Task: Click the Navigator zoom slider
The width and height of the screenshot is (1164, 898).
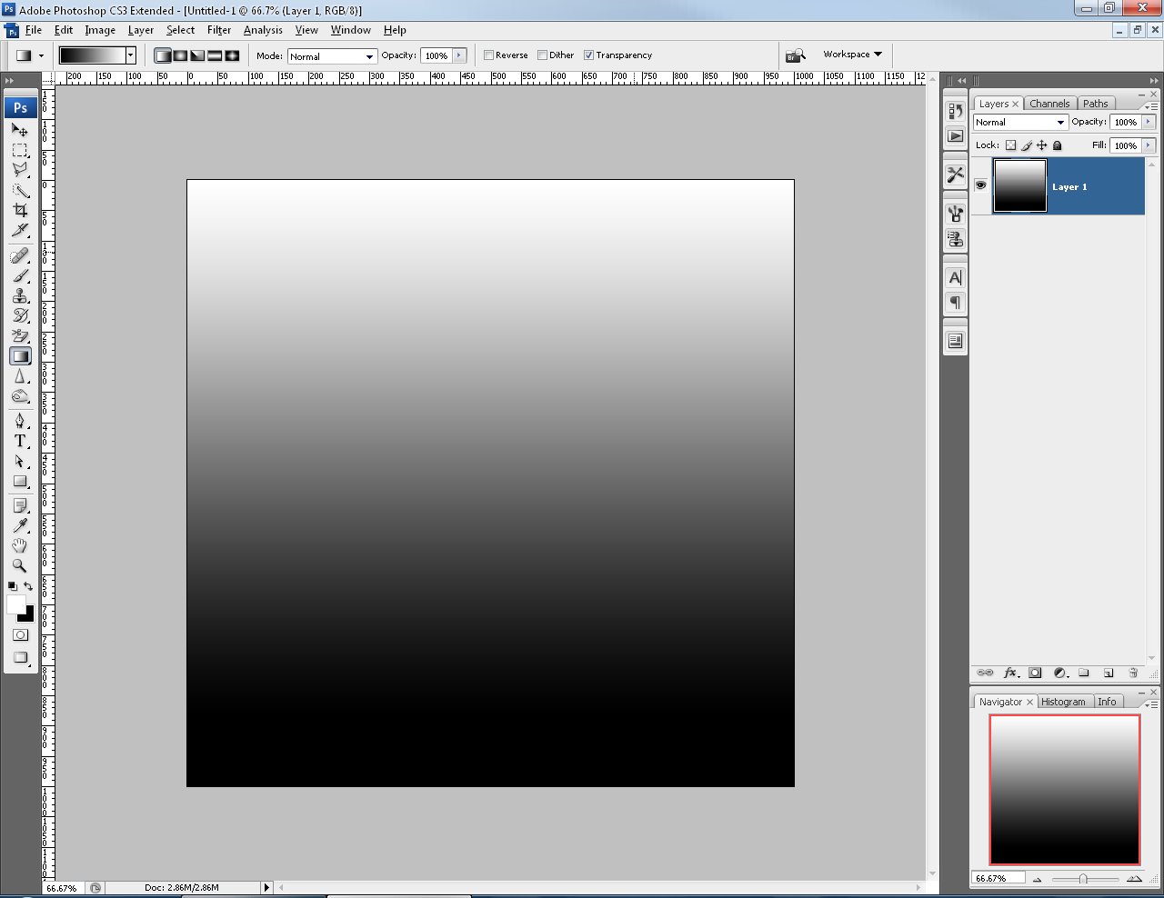Action: [x=1083, y=879]
